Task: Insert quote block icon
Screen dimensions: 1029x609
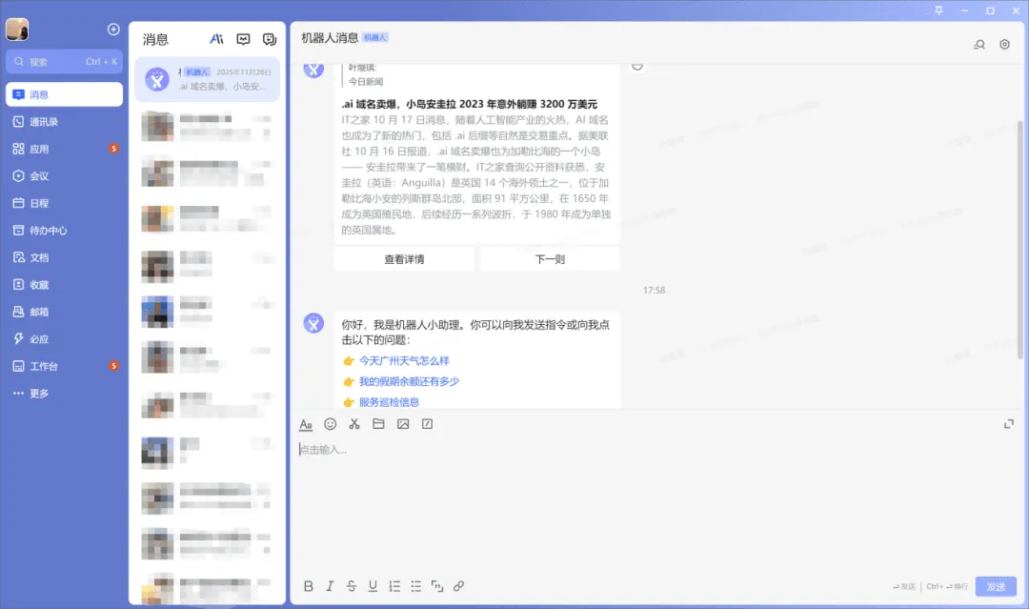Action: pyautogui.click(x=437, y=586)
